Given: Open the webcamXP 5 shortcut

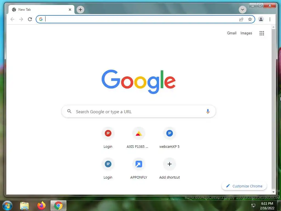Looking at the screenshot, I should coord(169,138).
